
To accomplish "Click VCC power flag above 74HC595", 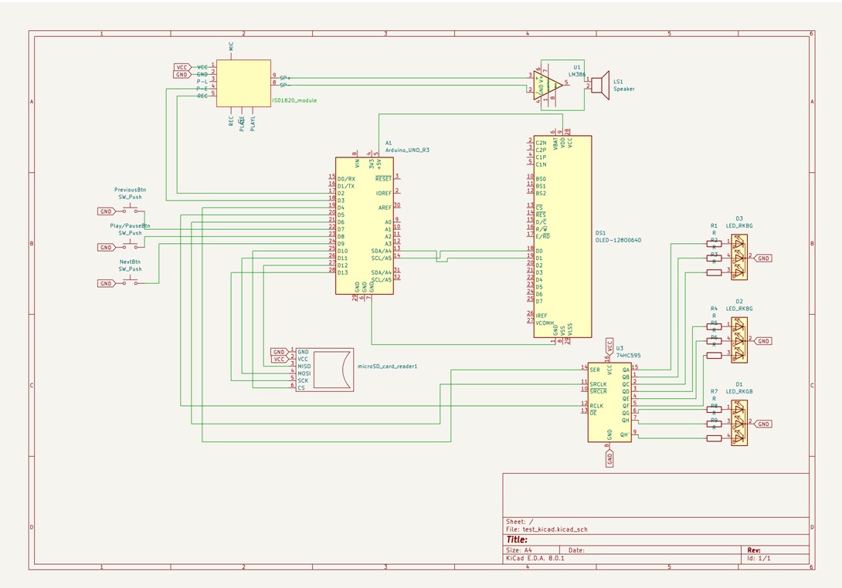I will point(609,345).
